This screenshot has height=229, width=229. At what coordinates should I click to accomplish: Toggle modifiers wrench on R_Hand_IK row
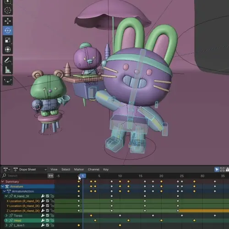(x=43, y=196)
